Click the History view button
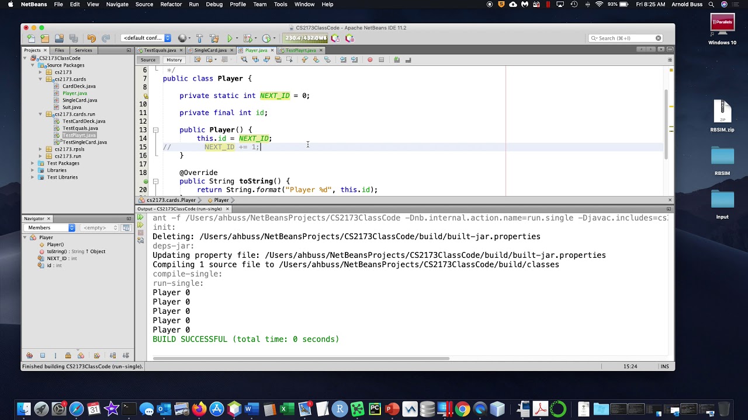Screen dimensions: 748x420 click(174, 60)
